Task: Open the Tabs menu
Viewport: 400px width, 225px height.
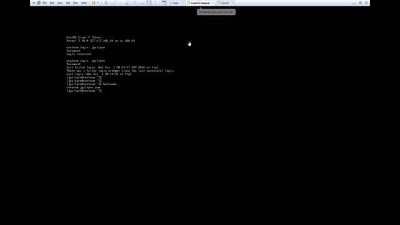Action: pyautogui.click(x=76, y=2)
